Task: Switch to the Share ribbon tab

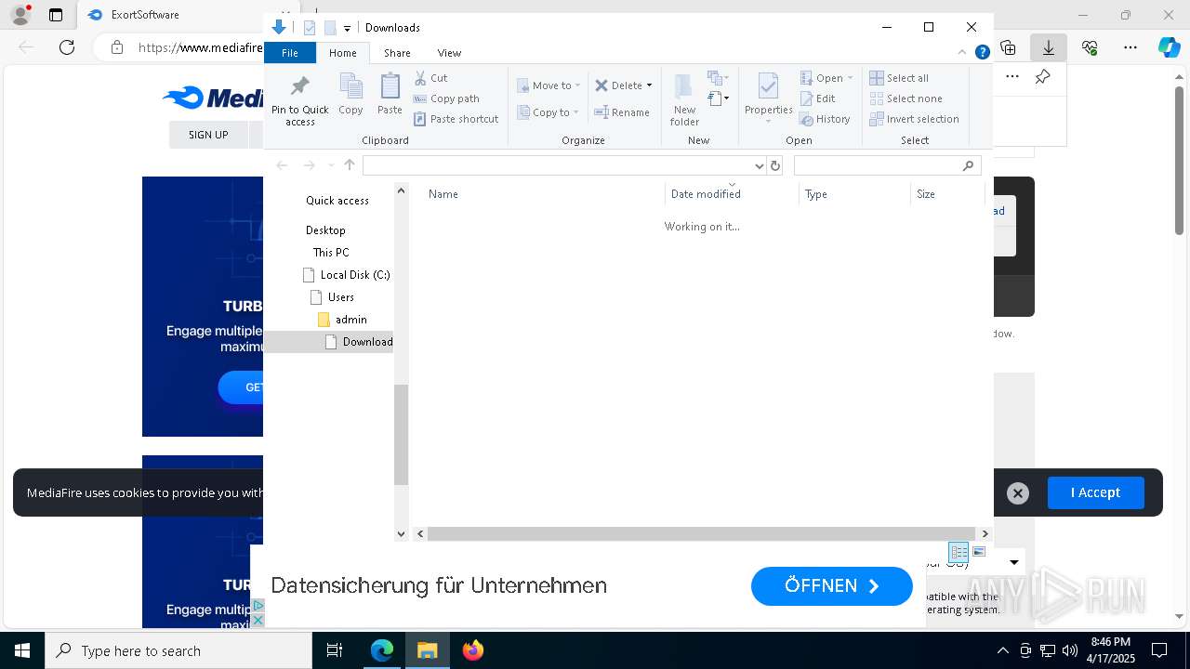Action: tap(397, 53)
